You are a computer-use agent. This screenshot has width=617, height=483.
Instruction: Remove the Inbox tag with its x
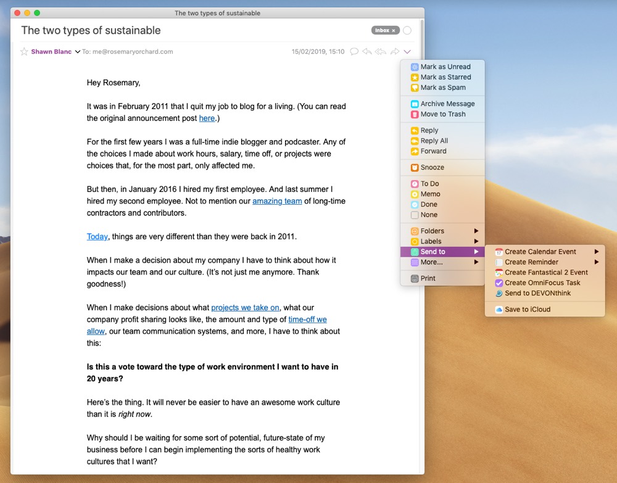tap(394, 30)
